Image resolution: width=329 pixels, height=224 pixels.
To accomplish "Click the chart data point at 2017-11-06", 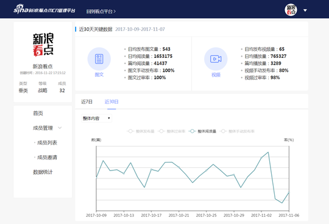I will pyautogui.click(x=289, y=192).
